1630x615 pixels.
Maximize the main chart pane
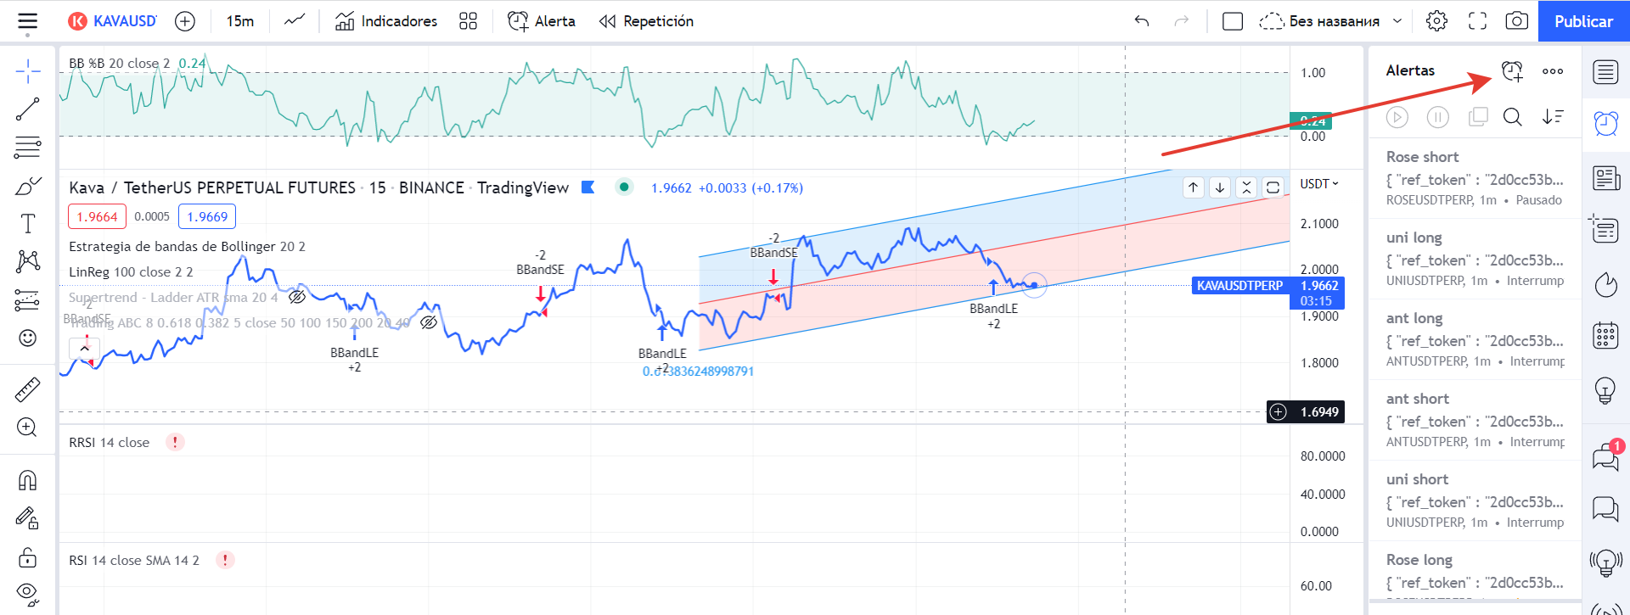1273,187
